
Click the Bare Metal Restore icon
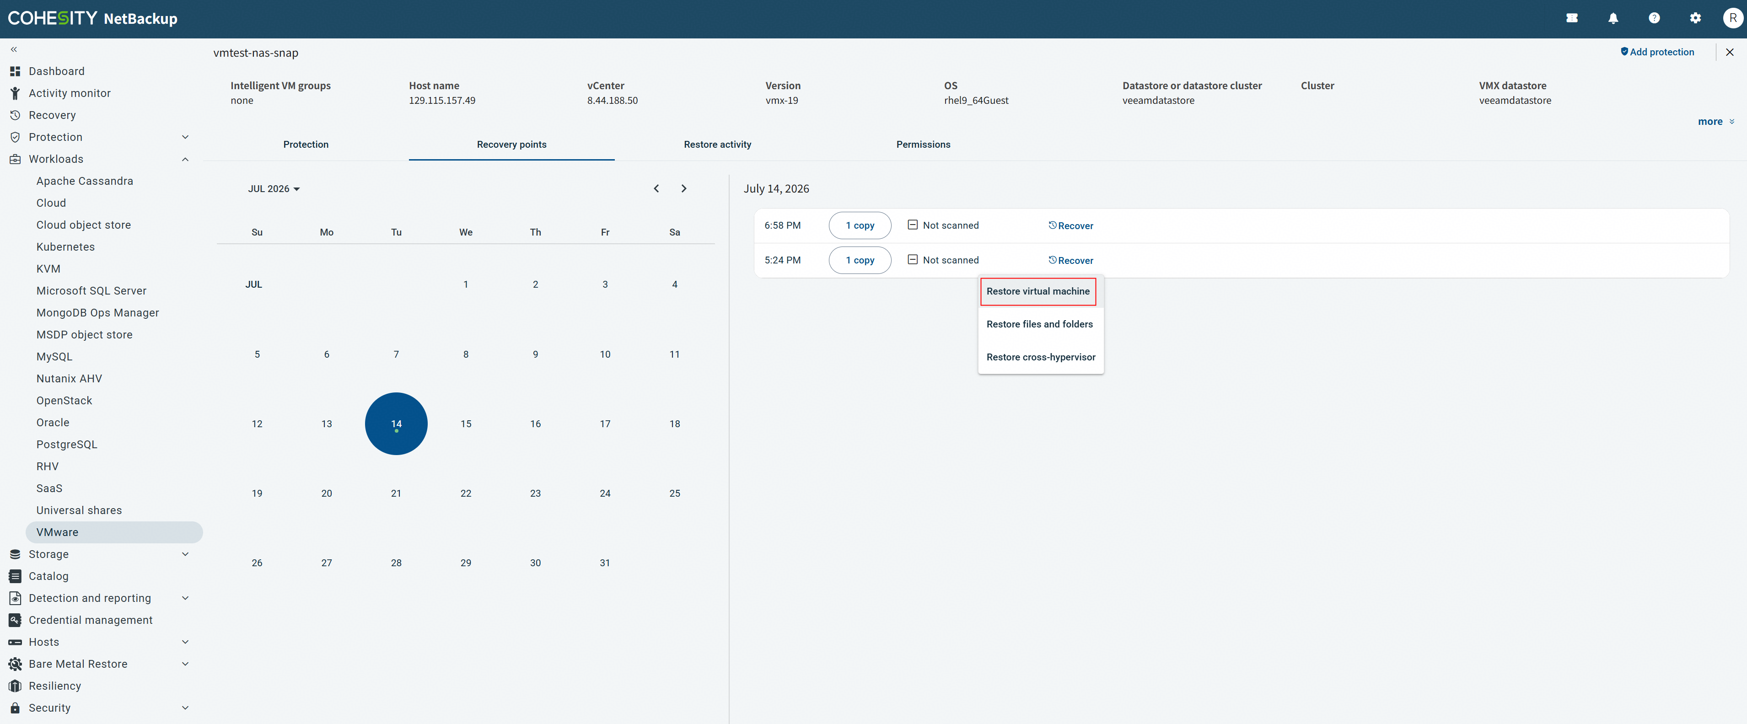click(x=15, y=665)
